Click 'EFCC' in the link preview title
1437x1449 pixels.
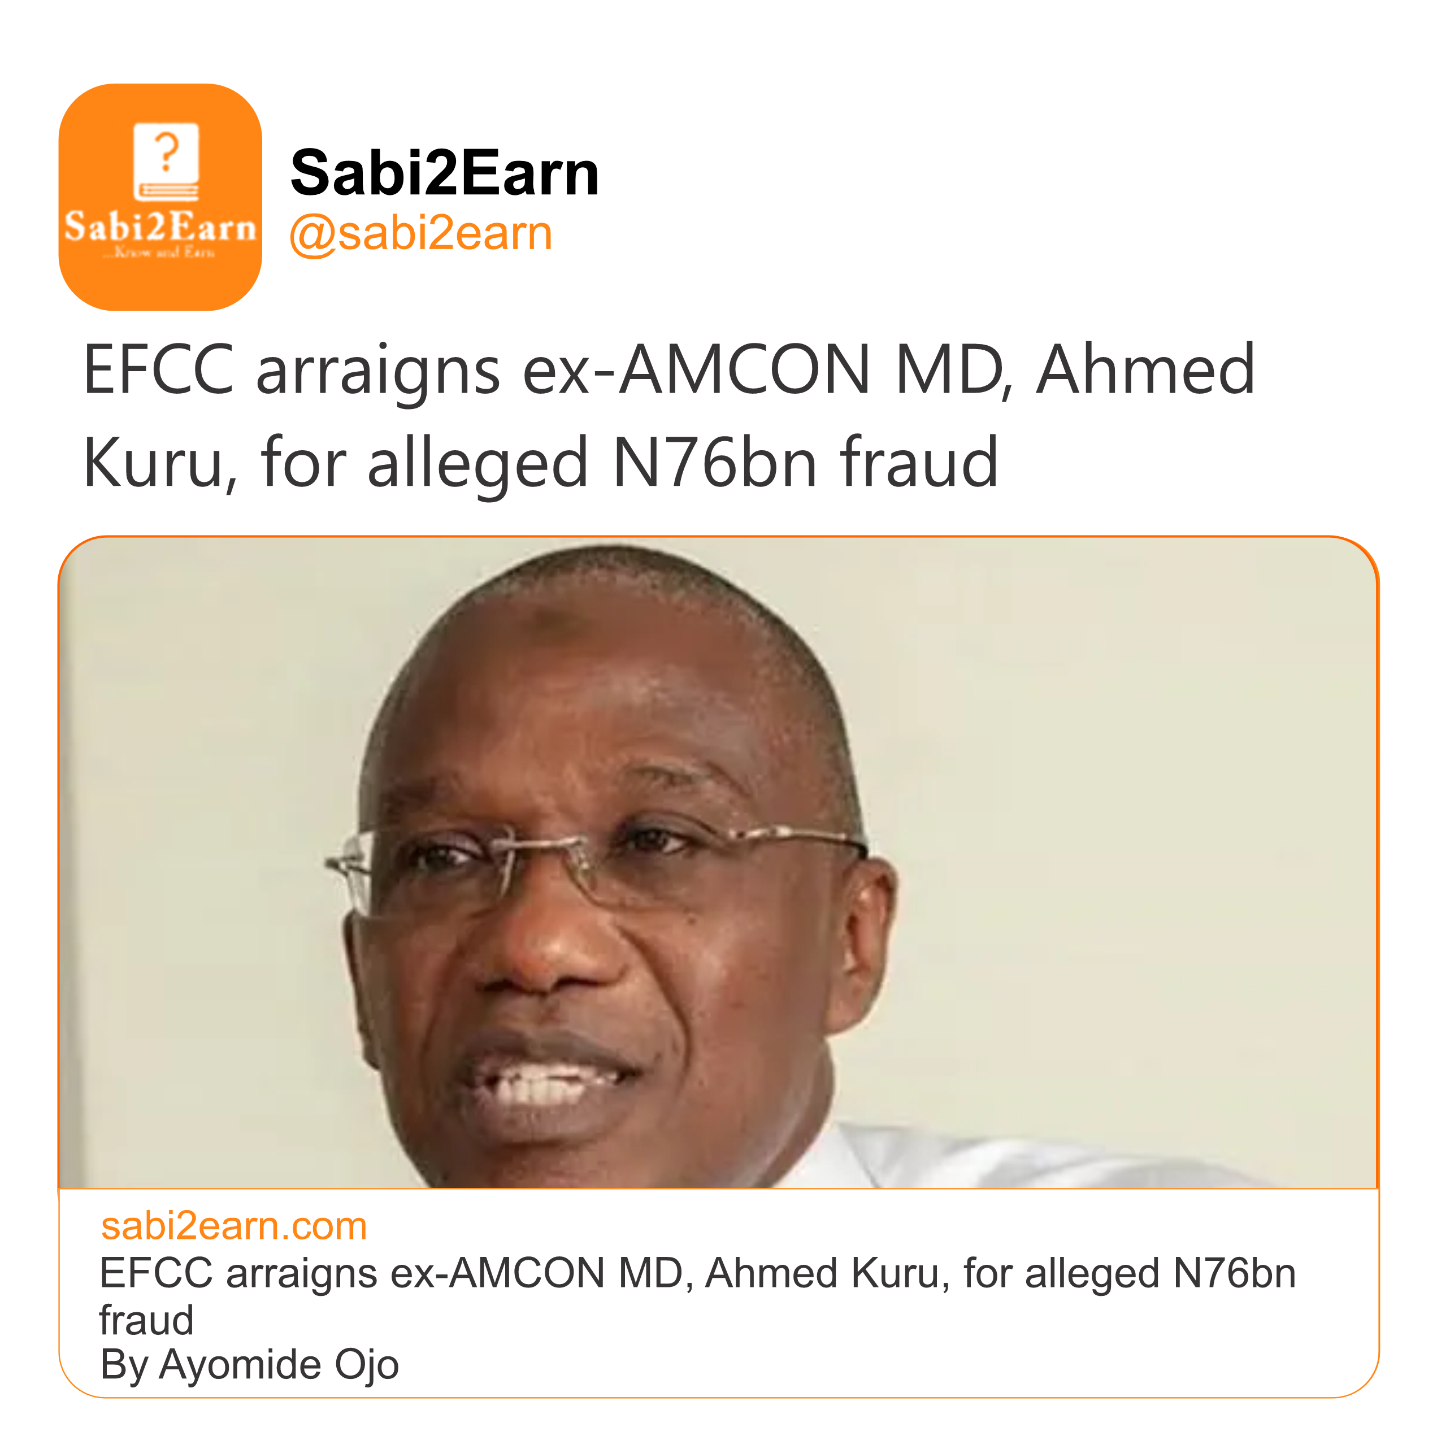pyautogui.click(x=155, y=1273)
